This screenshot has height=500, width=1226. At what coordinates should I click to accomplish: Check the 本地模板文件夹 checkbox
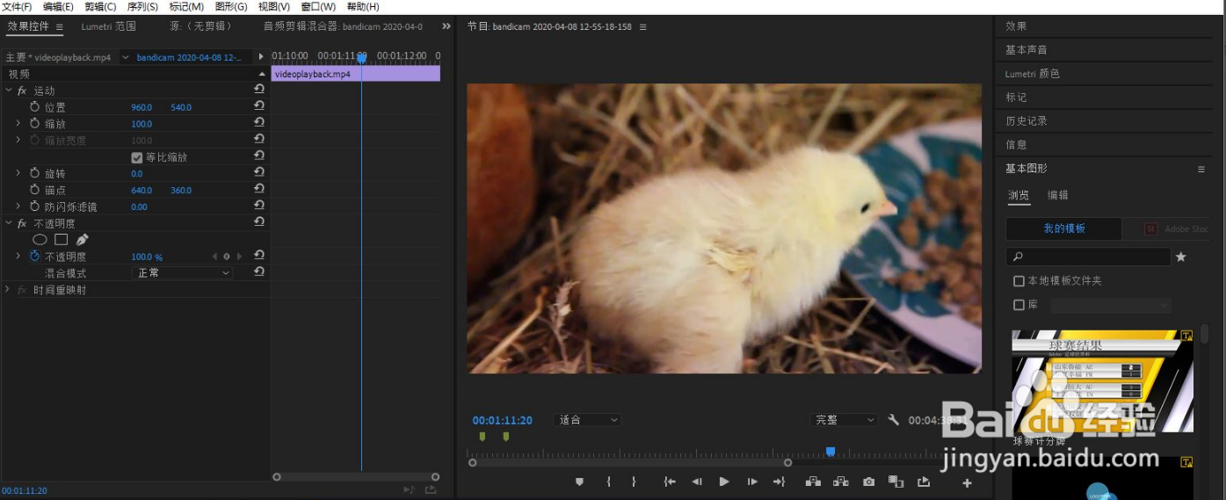click(1019, 281)
